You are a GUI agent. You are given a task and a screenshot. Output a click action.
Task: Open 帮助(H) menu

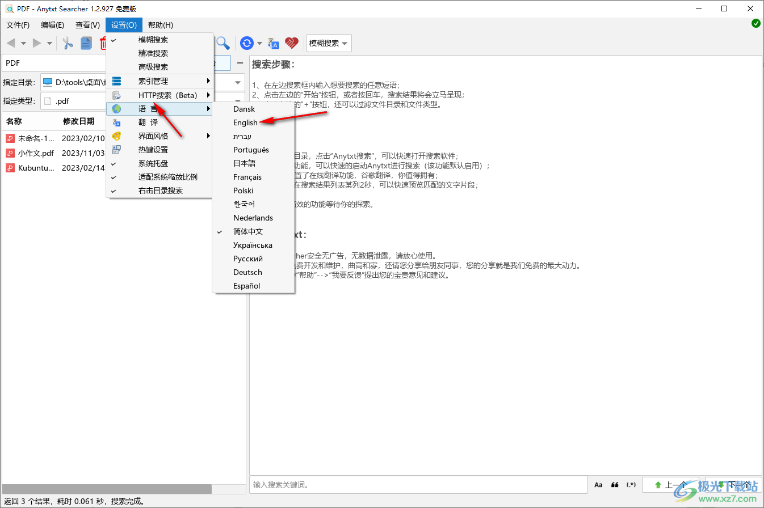click(161, 25)
